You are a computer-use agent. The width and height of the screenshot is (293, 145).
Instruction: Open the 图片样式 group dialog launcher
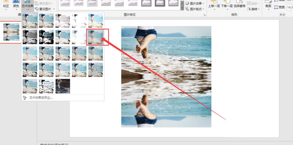(205, 15)
